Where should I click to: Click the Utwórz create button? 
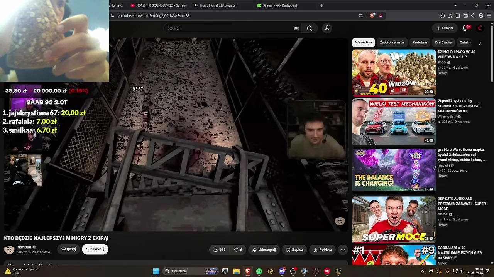pos(445,28)
